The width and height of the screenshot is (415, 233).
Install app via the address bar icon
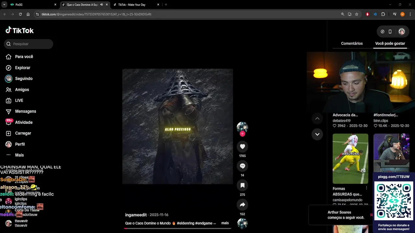click(x=350, y=14)
